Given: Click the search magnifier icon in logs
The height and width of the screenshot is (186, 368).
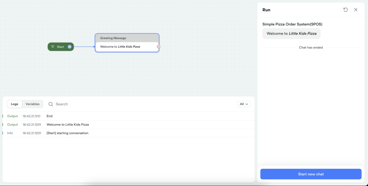Looking at the screenshot, I should coord(51,104).
